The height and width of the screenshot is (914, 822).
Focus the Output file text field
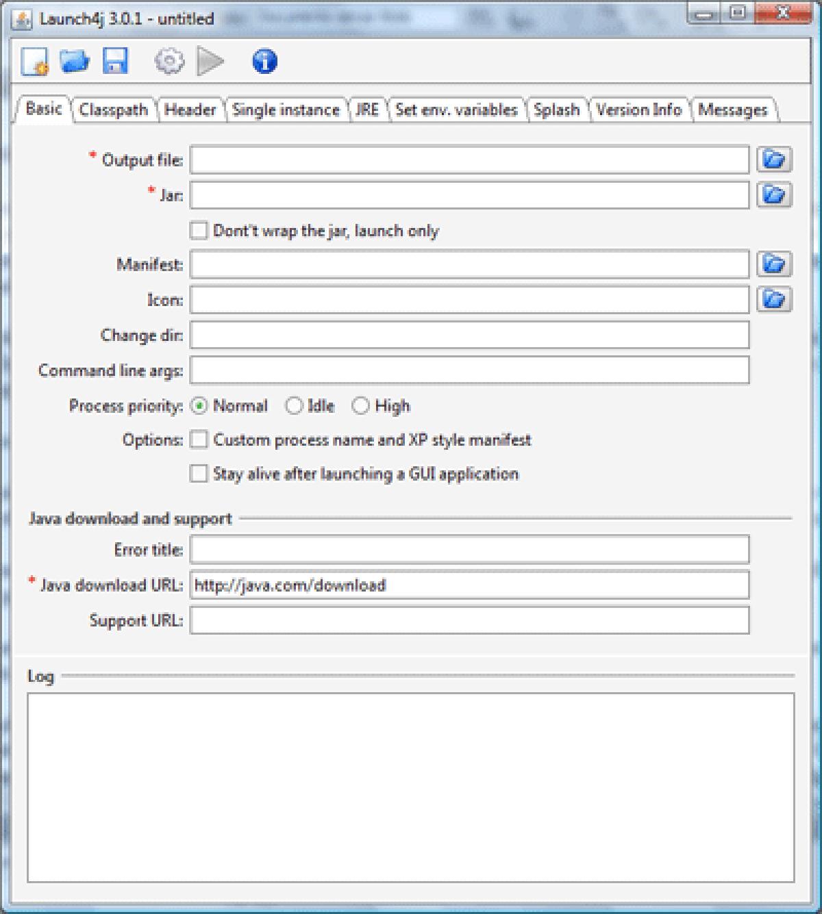click(469, 160)
